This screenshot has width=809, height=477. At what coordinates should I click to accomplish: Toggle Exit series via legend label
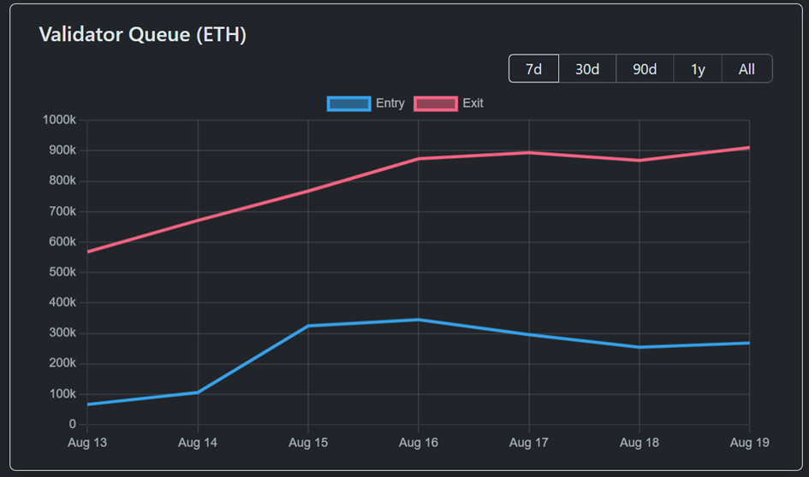473,103
